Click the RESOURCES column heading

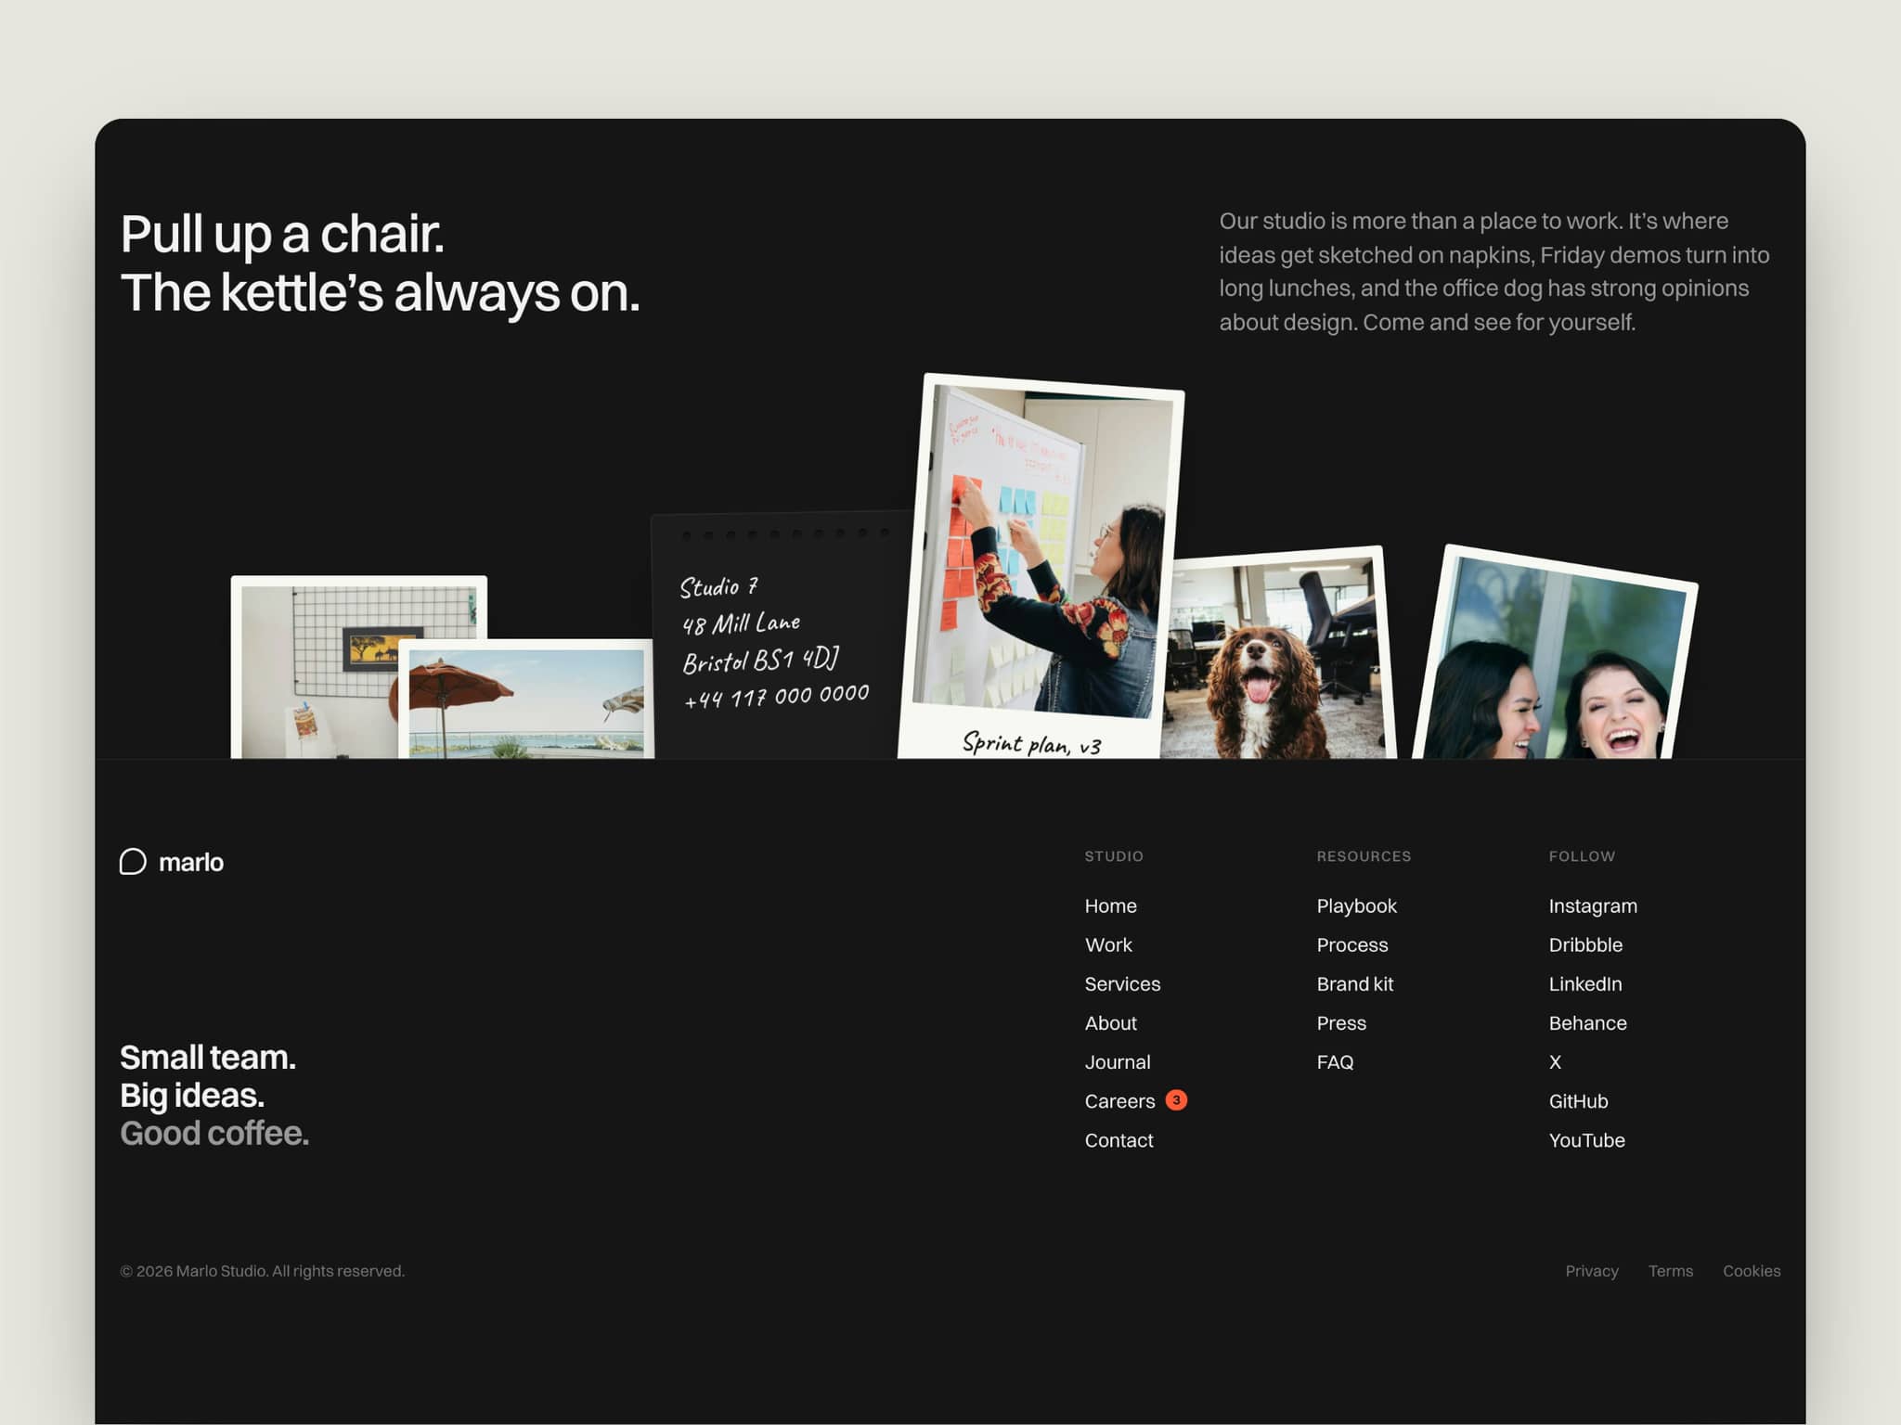click(1364, 856)
